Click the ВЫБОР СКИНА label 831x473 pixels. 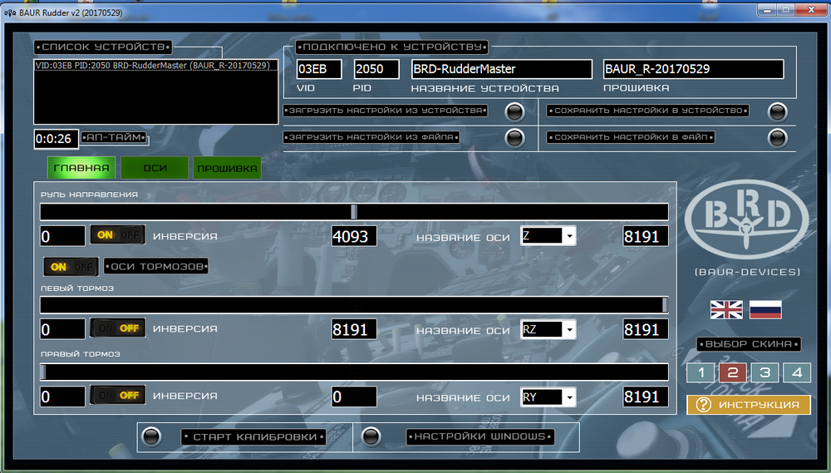point(749,344)
